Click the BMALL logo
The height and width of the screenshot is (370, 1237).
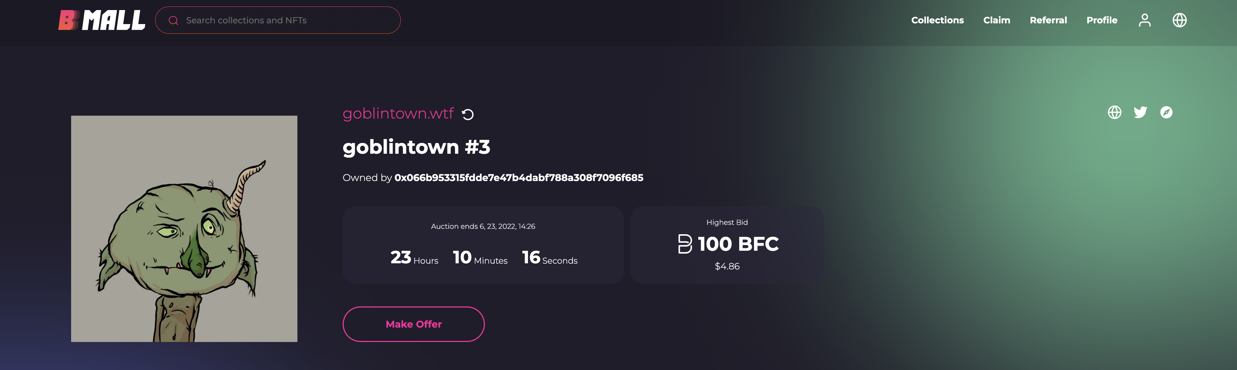(102, 20)
